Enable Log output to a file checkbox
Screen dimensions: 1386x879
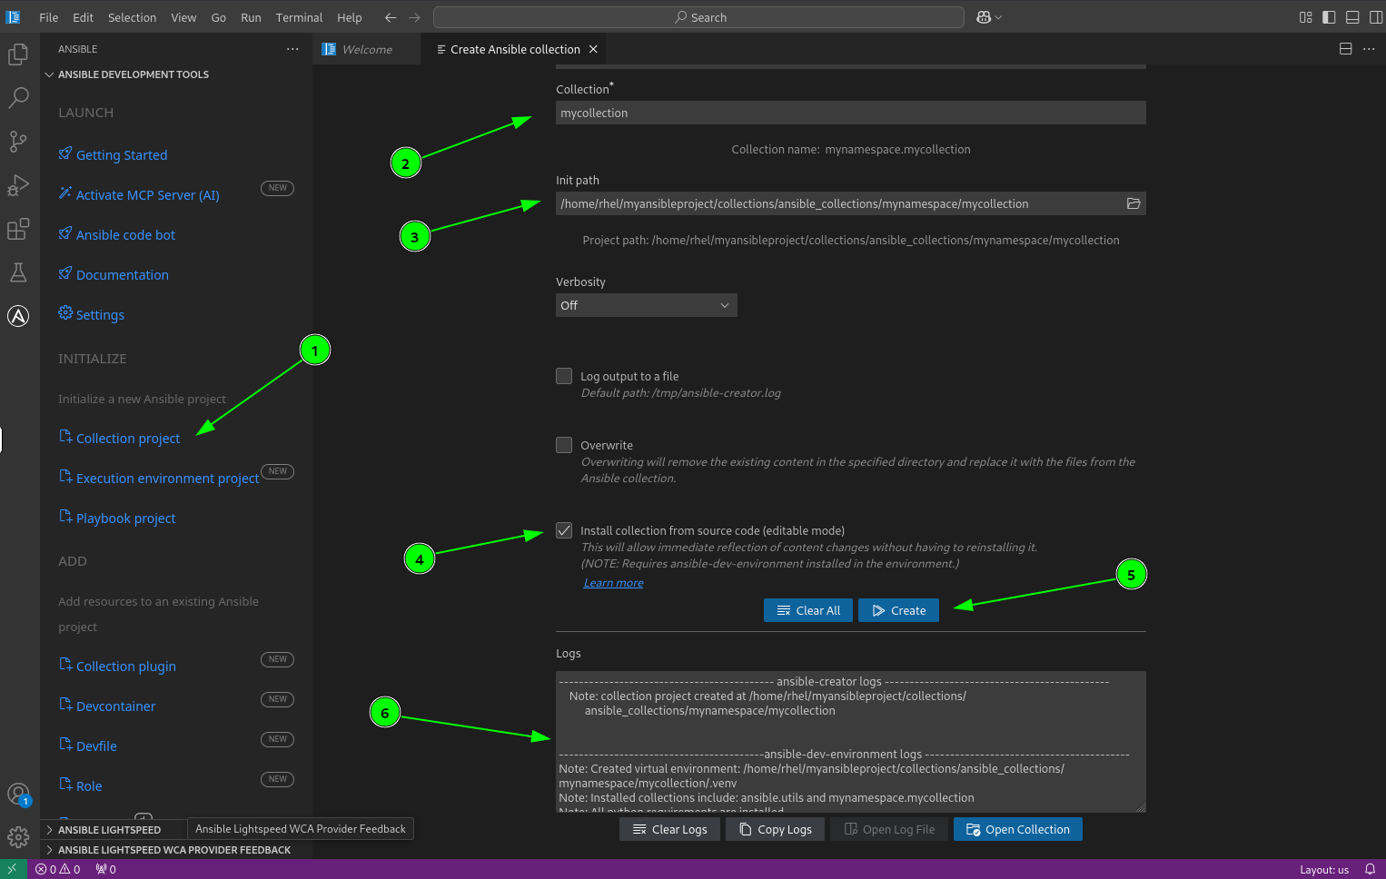[564, 376]
